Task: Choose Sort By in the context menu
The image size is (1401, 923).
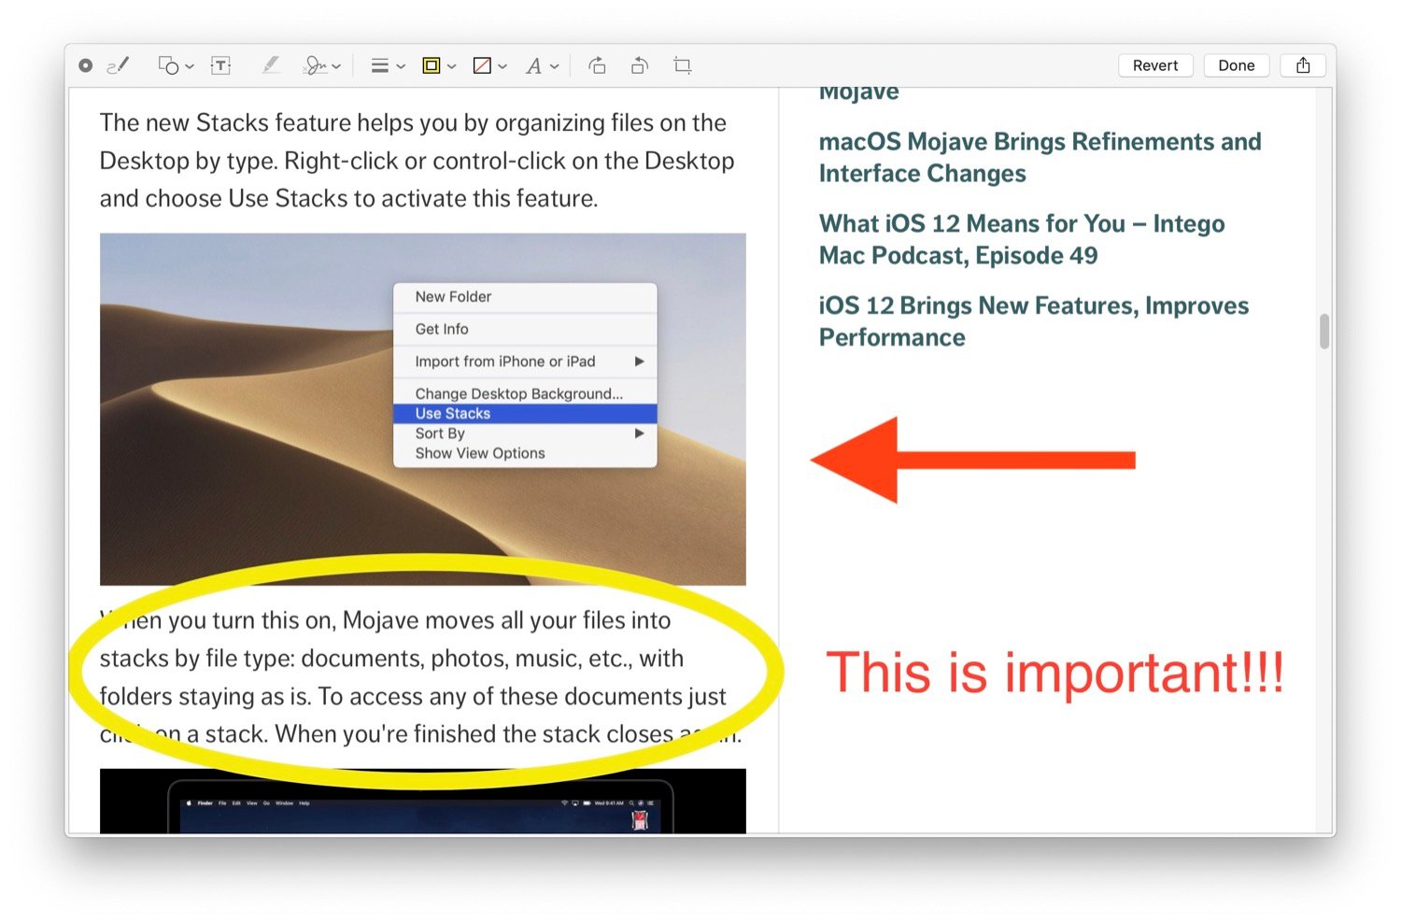Action: click(x=525, y=433)
